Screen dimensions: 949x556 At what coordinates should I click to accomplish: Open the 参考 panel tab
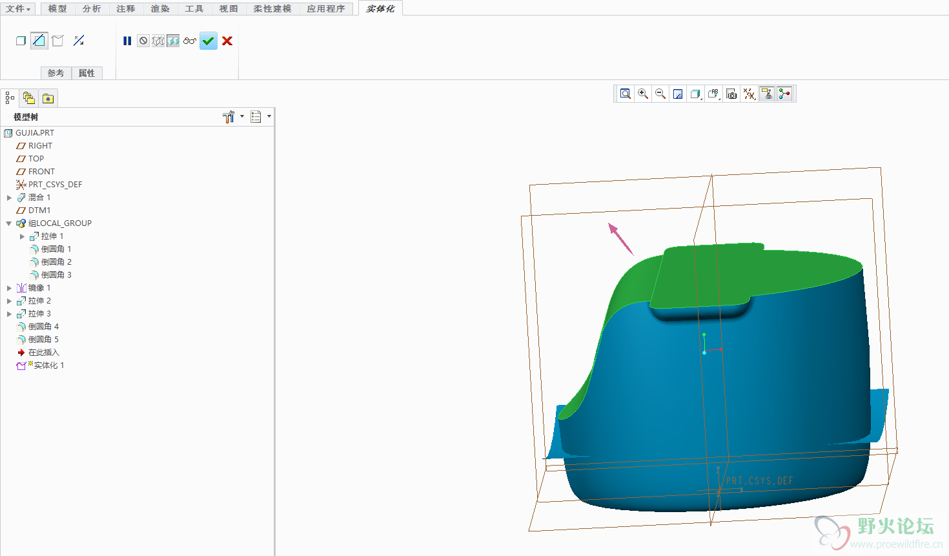tap(56, 73)
